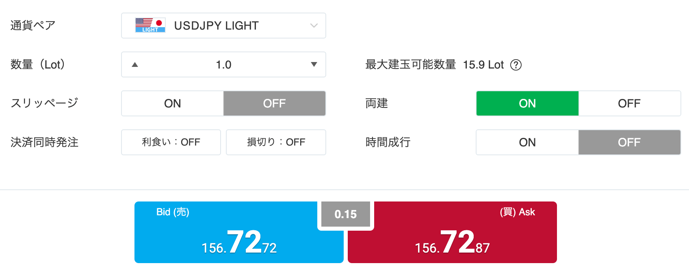Switch 時間成行 to ON
The width and height of the screenshot is (689, 270).
pyautogui.click(x=527, y=142)
